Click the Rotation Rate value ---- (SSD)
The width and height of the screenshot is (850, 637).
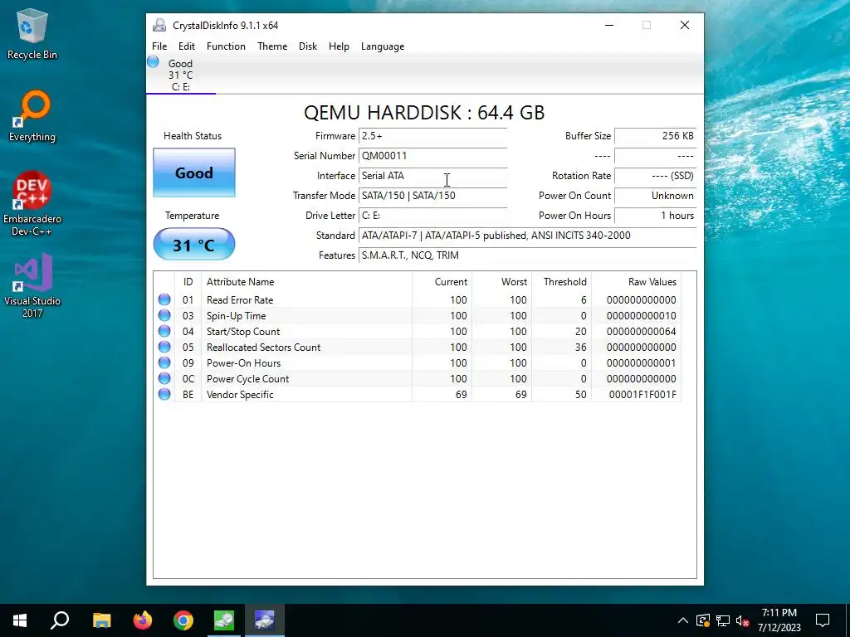tap(656, 176)
